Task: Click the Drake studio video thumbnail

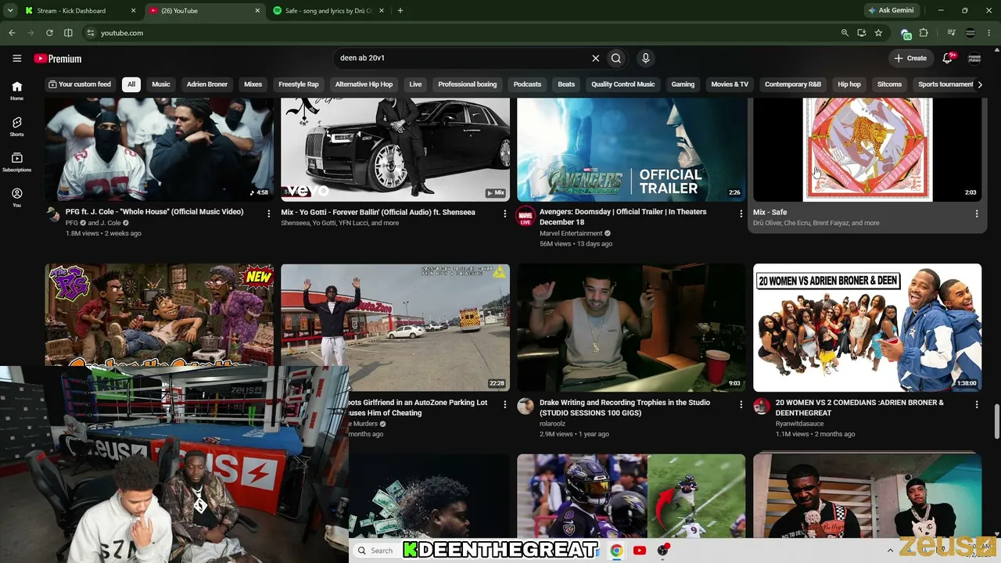Action: (631, 328)
